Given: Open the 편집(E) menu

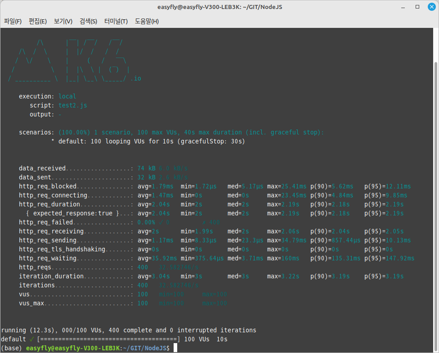Looking at the screenshot, I should point(38,21).
